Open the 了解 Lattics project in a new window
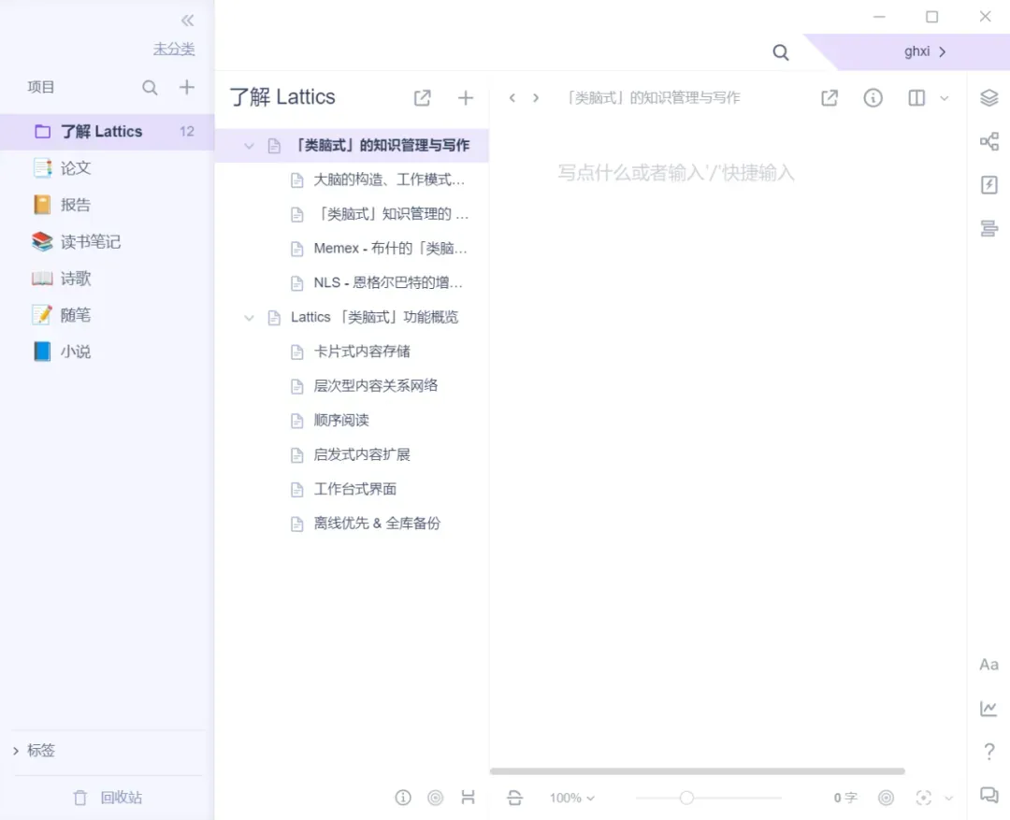The height and width of the screenshot is (820, 1010). (422, 98)
